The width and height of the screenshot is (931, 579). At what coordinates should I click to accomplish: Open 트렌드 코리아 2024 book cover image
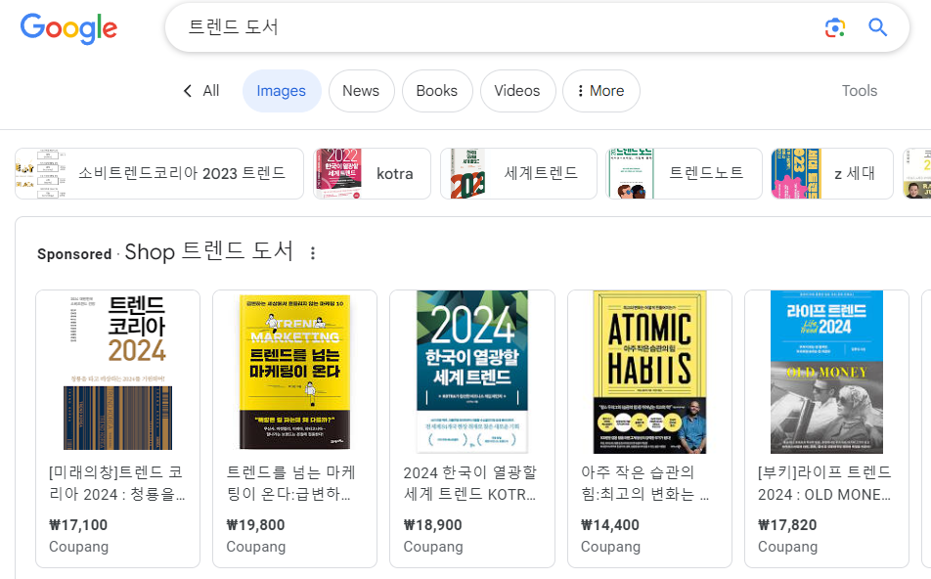(117, 373)
